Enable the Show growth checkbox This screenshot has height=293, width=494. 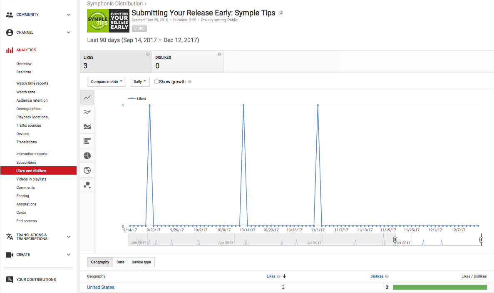pos(156,82)
